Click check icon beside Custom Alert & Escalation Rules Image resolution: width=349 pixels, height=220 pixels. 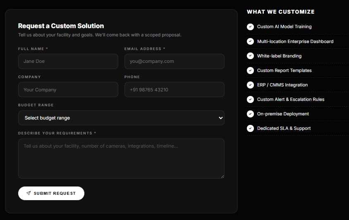[251, 99]
